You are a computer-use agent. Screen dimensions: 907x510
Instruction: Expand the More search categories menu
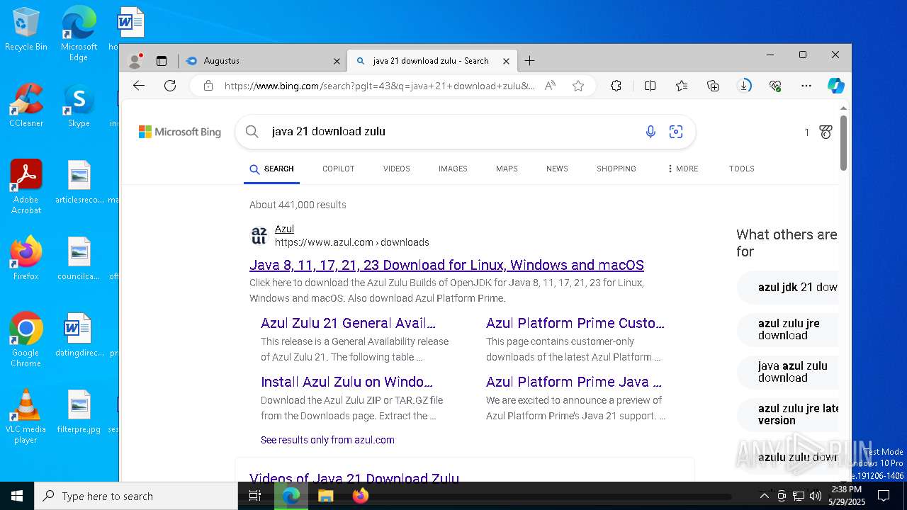point(683,169)
